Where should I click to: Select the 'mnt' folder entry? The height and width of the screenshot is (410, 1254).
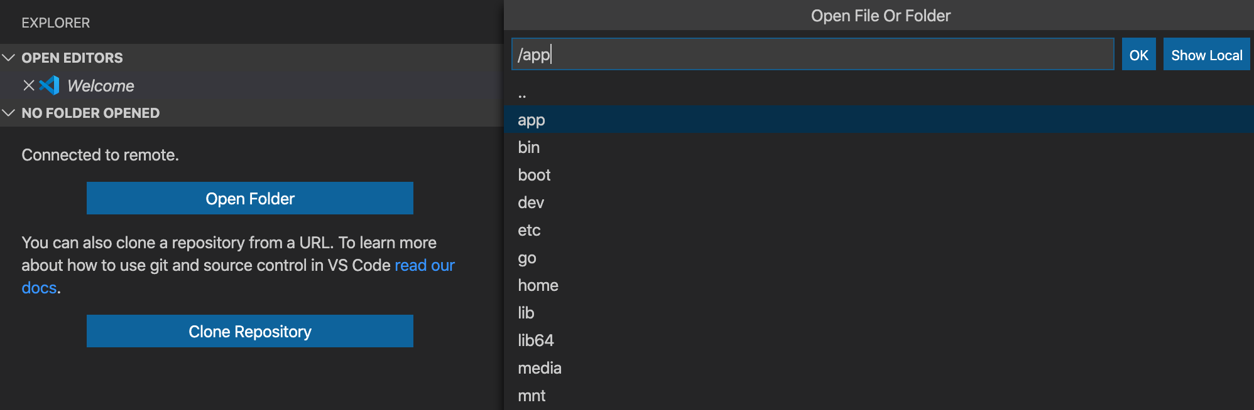(879, 395)
